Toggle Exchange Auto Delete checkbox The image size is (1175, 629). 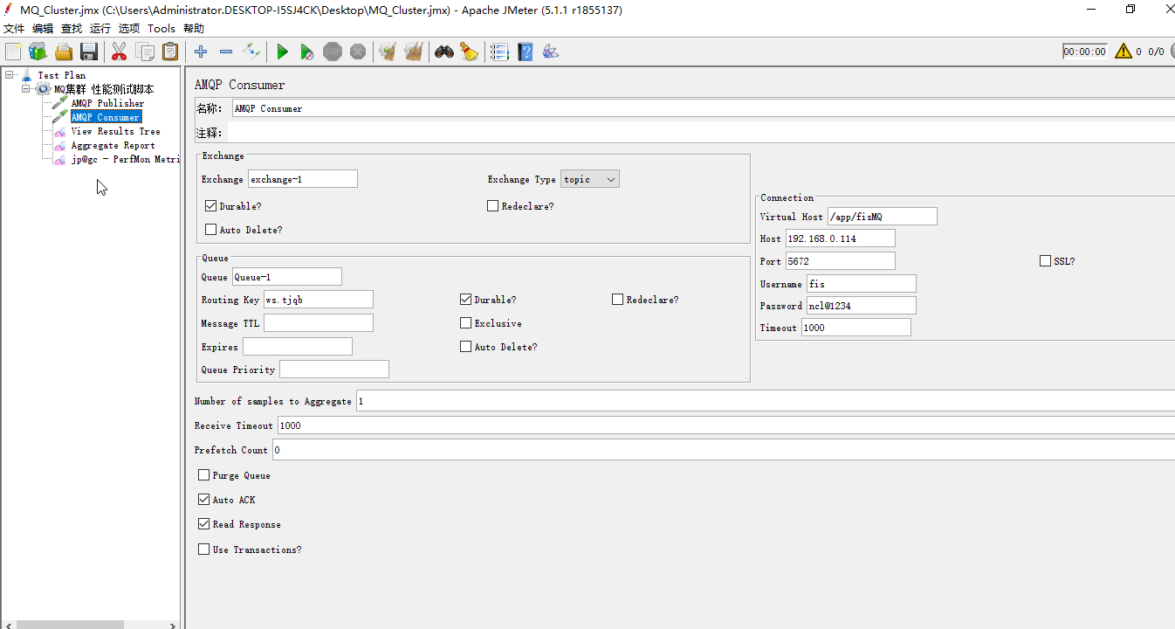click(210, 230)
